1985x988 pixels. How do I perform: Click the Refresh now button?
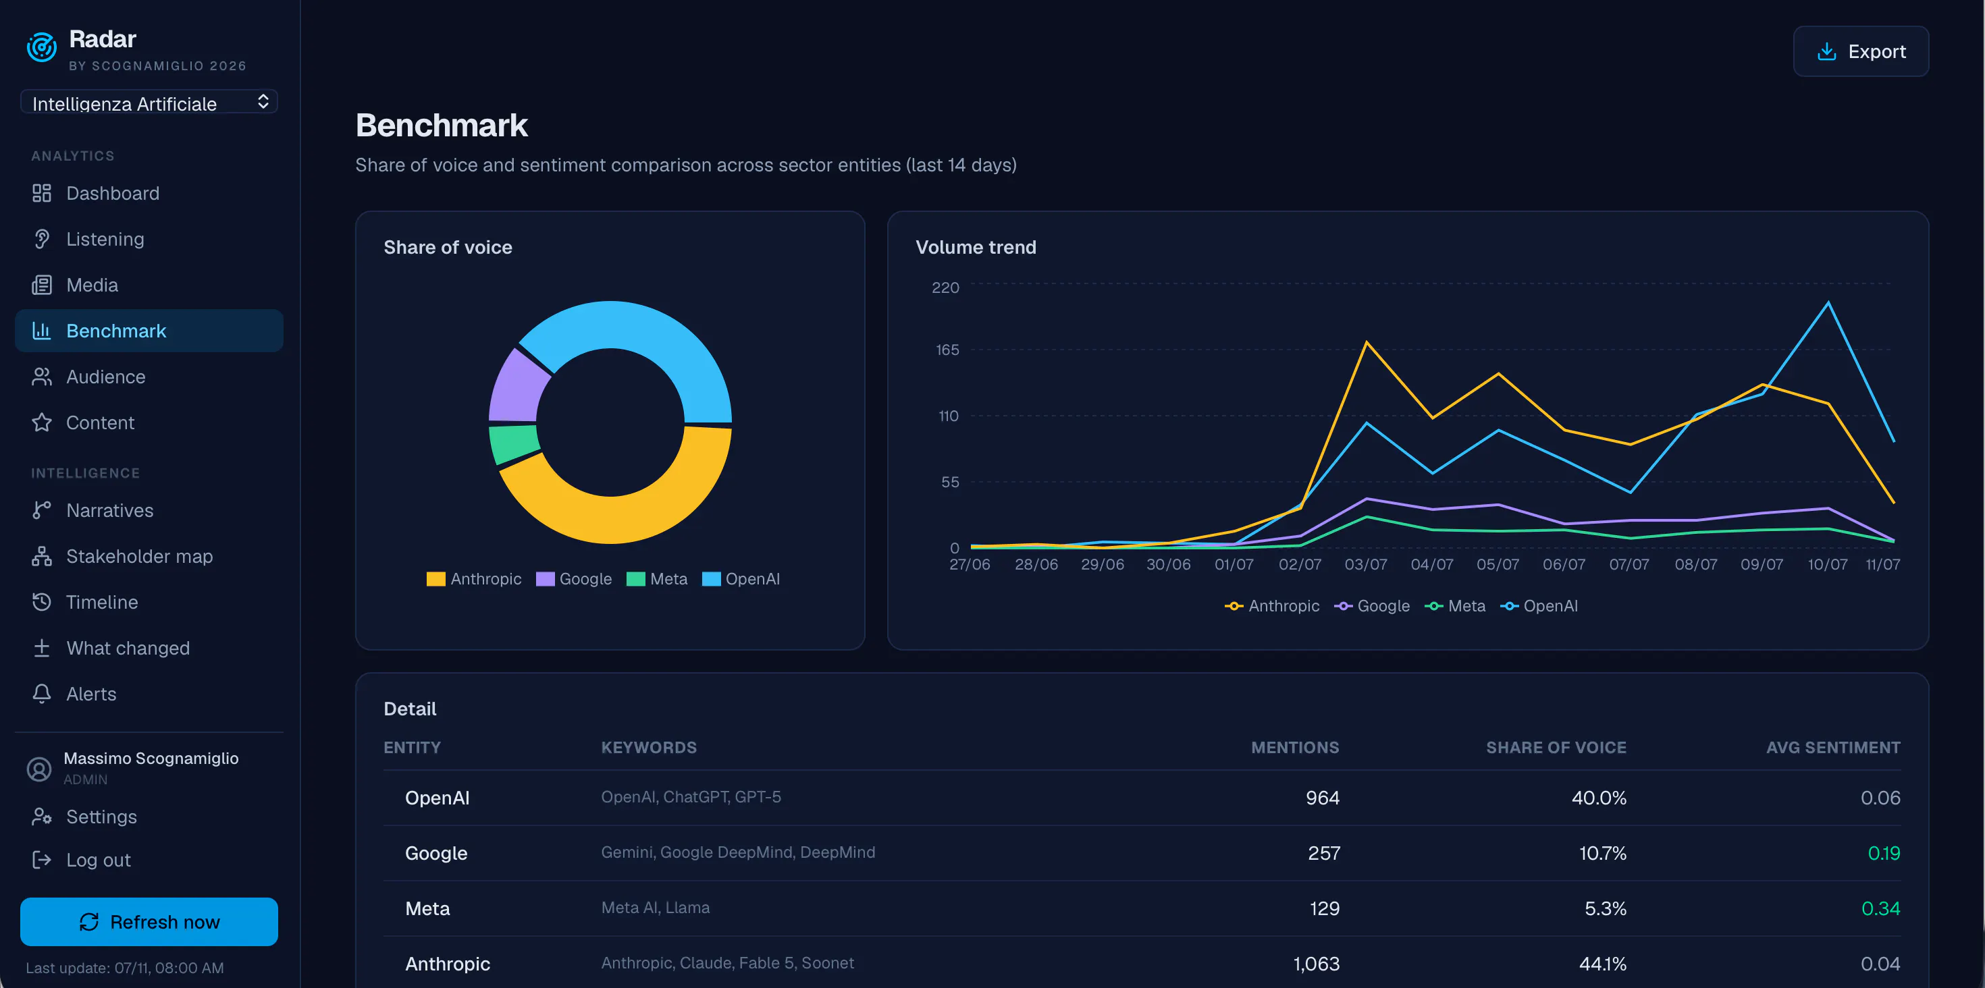(149, 922)
